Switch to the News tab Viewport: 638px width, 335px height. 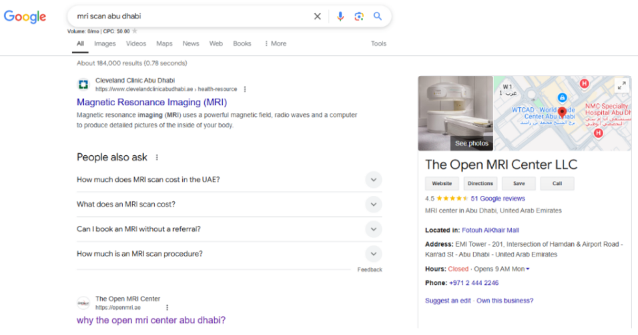click(191, 43)
